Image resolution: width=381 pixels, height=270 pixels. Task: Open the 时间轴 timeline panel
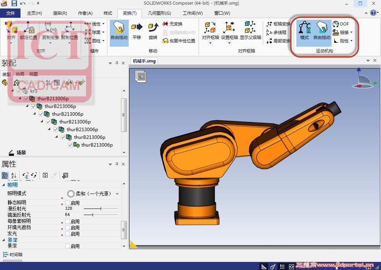[13, 255]
